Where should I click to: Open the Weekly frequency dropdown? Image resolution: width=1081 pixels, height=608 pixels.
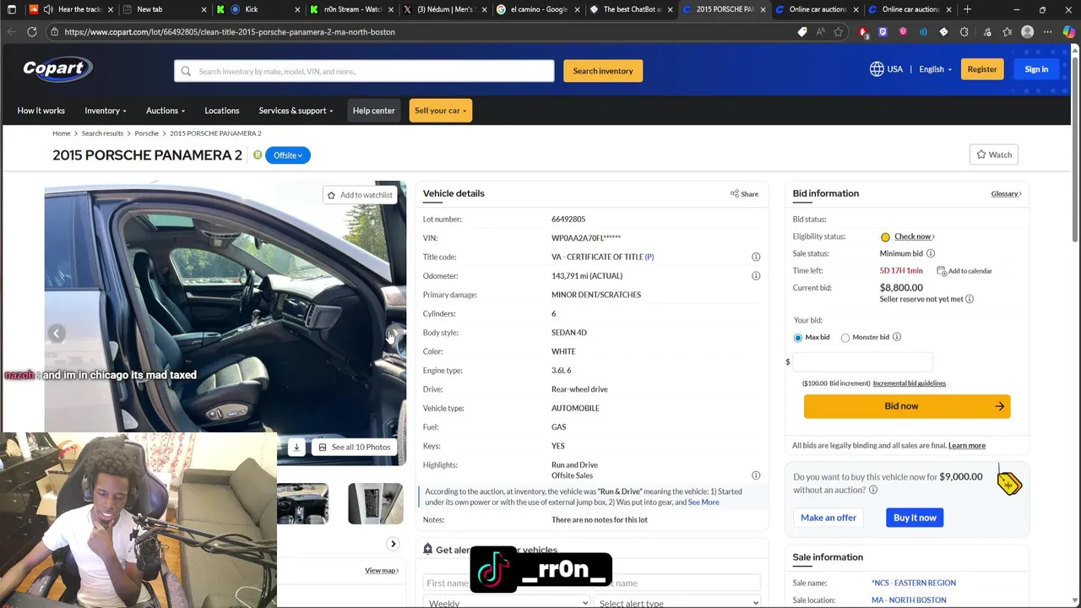tap(507, 602)
